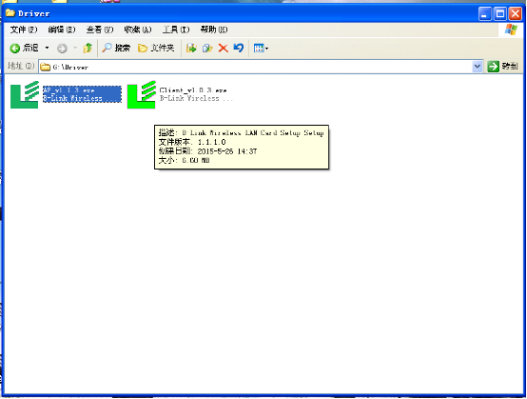Open the Search magnifier tool

click(x=116, y=49)
